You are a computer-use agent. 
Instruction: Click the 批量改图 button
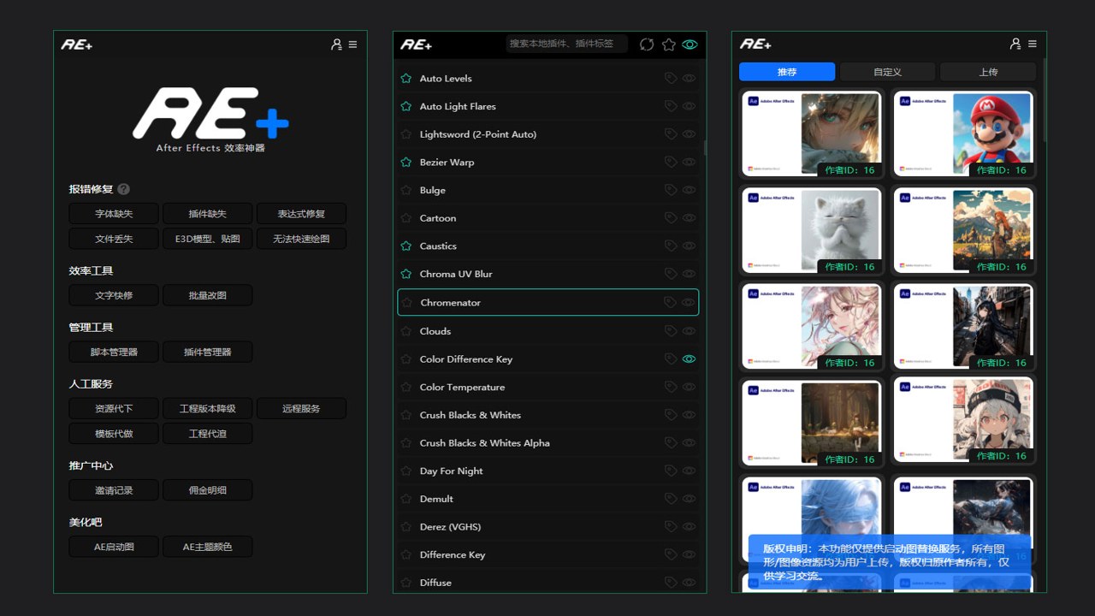[207, 295]
